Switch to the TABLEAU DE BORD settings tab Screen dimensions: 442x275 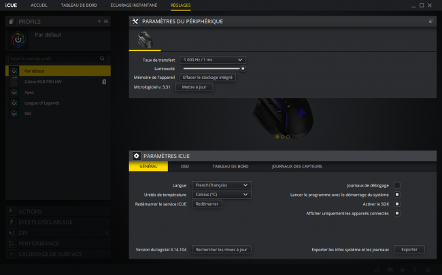tap(231, 166)
